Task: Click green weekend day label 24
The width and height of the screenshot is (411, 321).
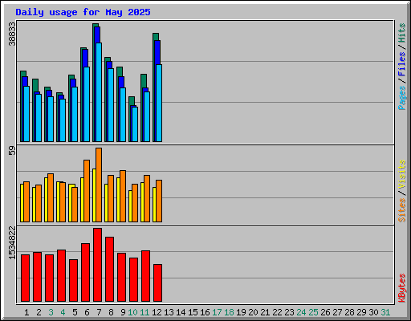Action: [x=301, y=312]
